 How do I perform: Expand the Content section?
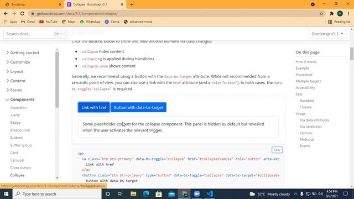tap(15, 81)
